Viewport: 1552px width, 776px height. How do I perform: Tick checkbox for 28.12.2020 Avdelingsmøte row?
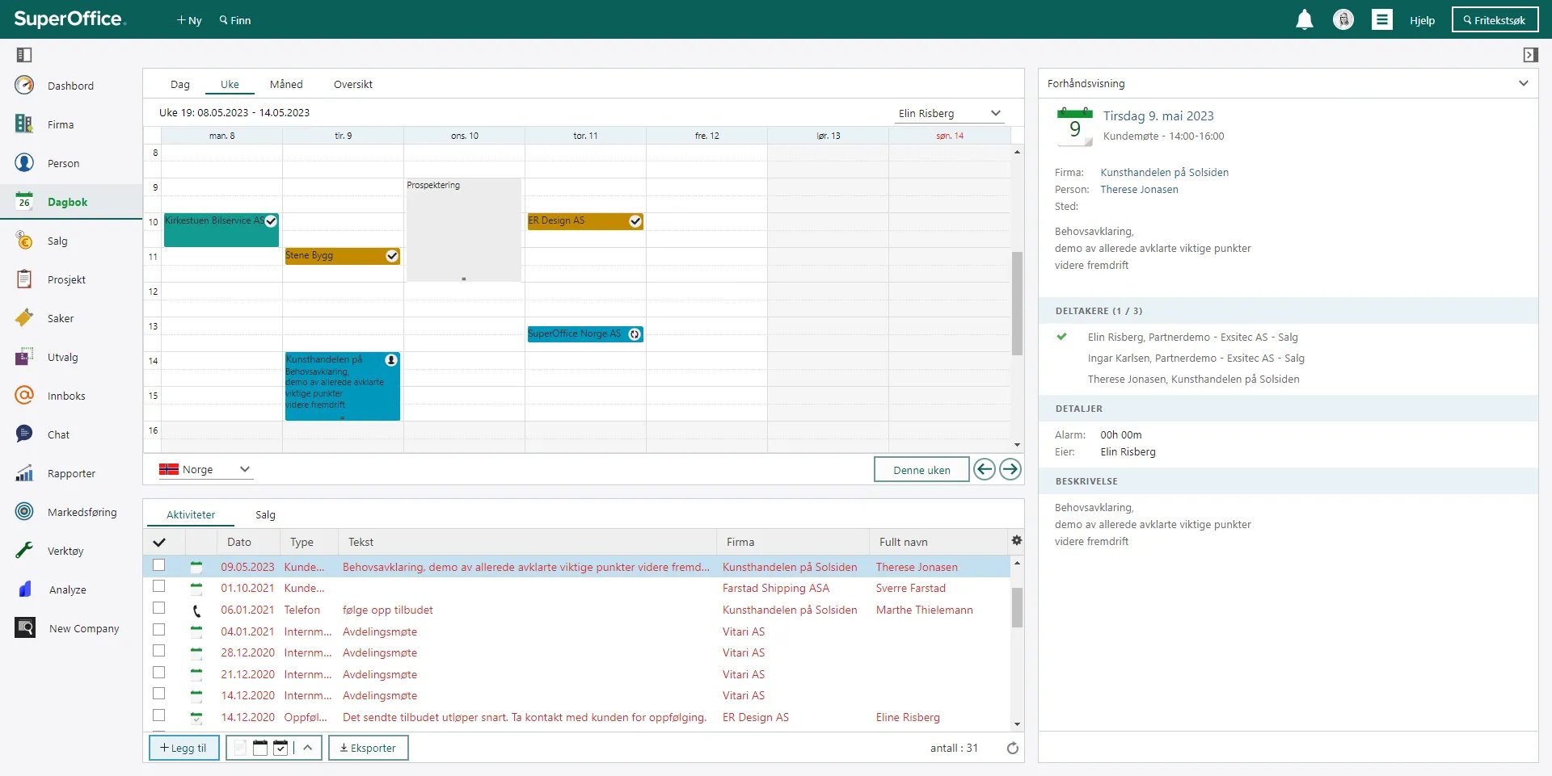158,651
